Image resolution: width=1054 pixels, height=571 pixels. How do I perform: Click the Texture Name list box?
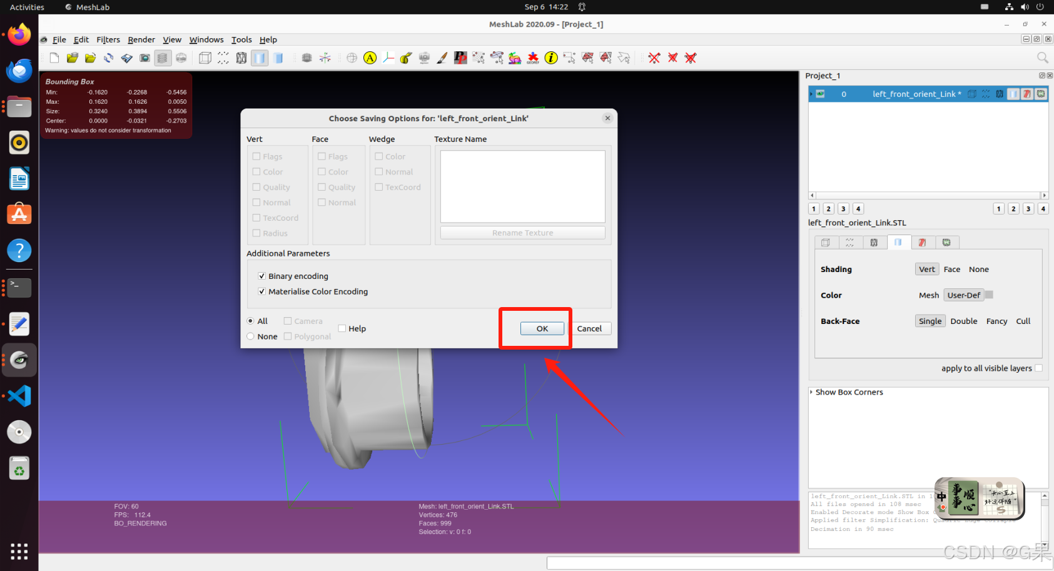523,186
